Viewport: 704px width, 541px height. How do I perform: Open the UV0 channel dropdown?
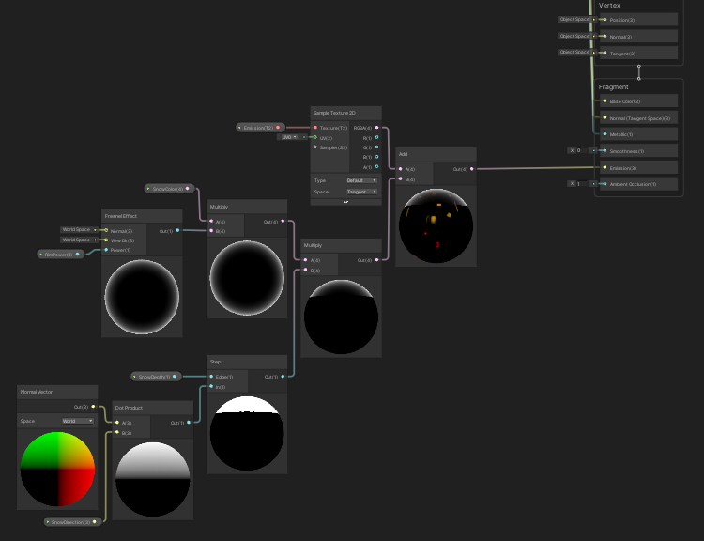[x=289, y=137]
